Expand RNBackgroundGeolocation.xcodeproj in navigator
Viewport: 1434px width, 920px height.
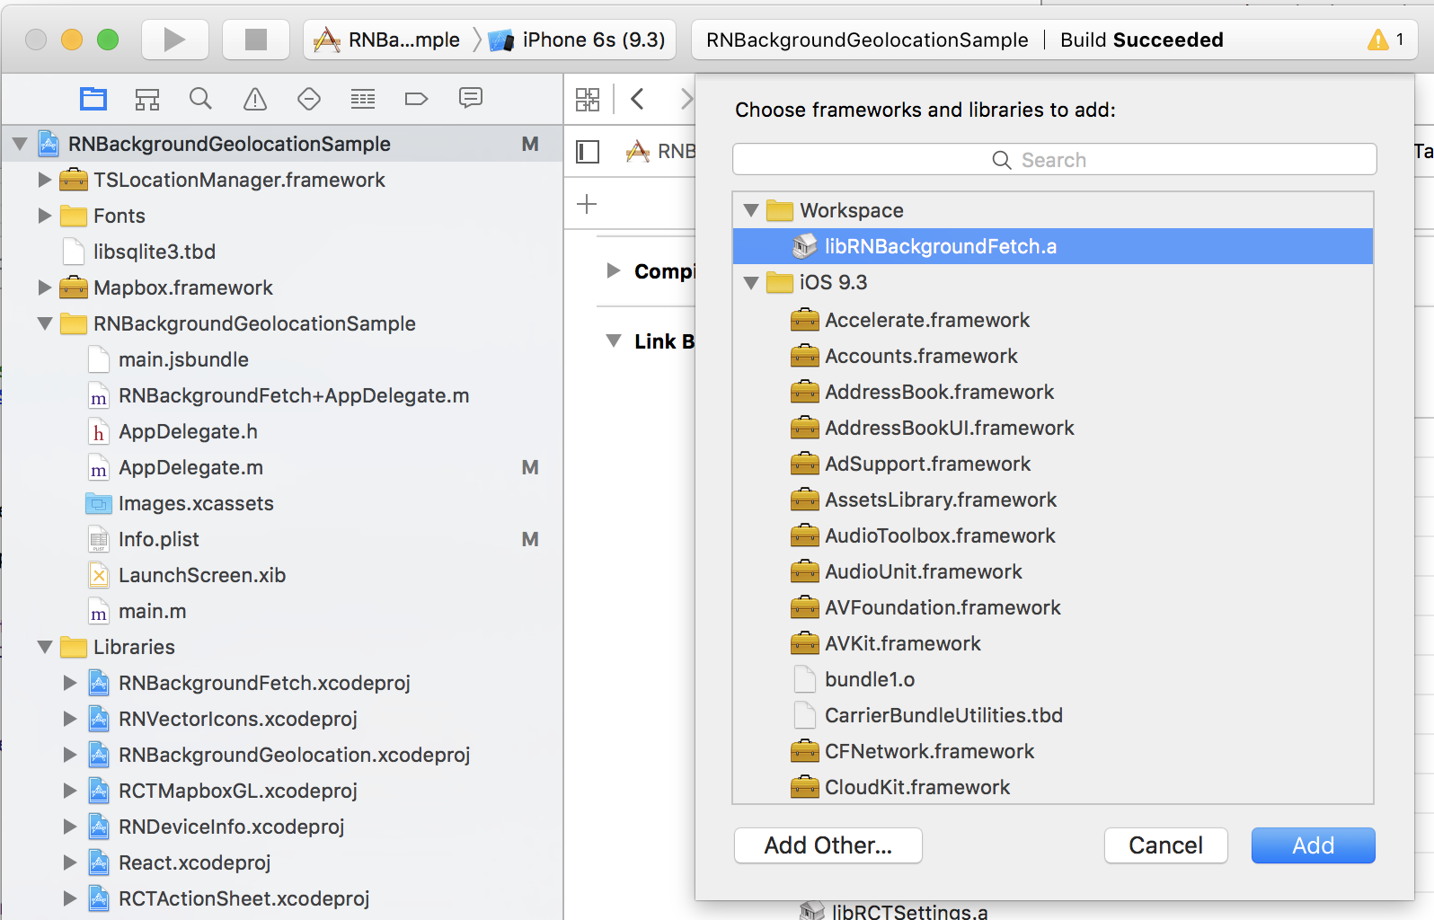pos(69,755)
